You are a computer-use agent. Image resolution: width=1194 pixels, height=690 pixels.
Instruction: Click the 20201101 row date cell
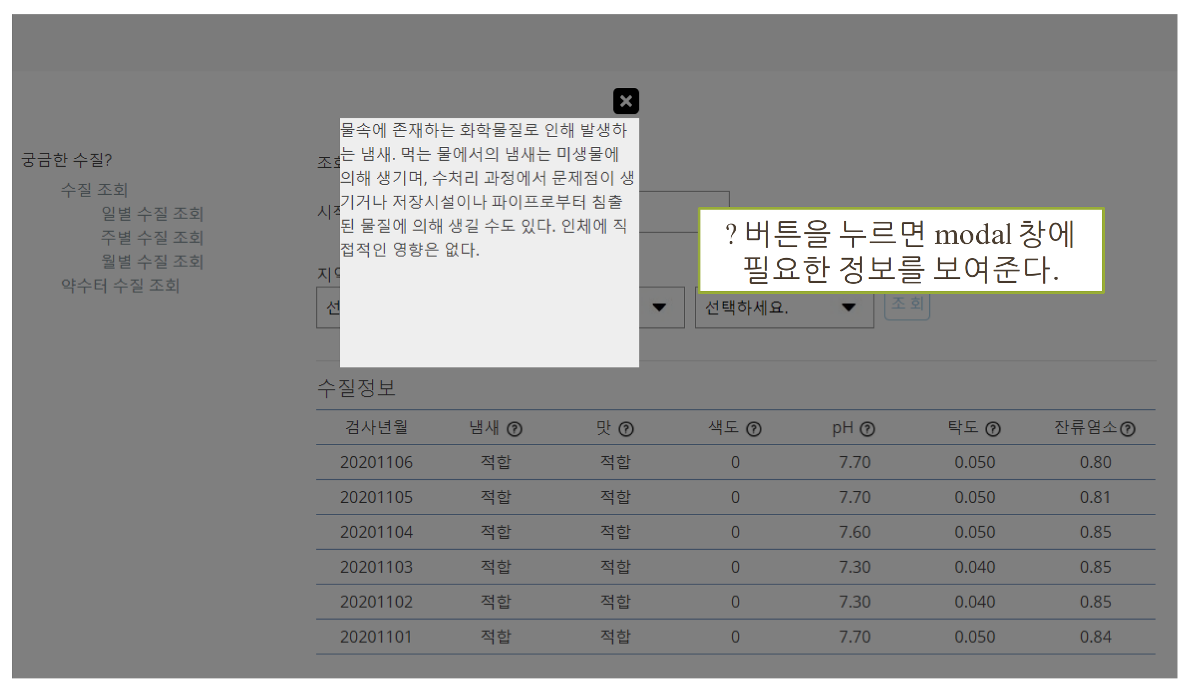(x=376, y=637)
